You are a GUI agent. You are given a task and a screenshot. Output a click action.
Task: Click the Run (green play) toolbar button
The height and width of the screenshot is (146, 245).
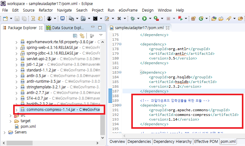[x=145, y=18]
